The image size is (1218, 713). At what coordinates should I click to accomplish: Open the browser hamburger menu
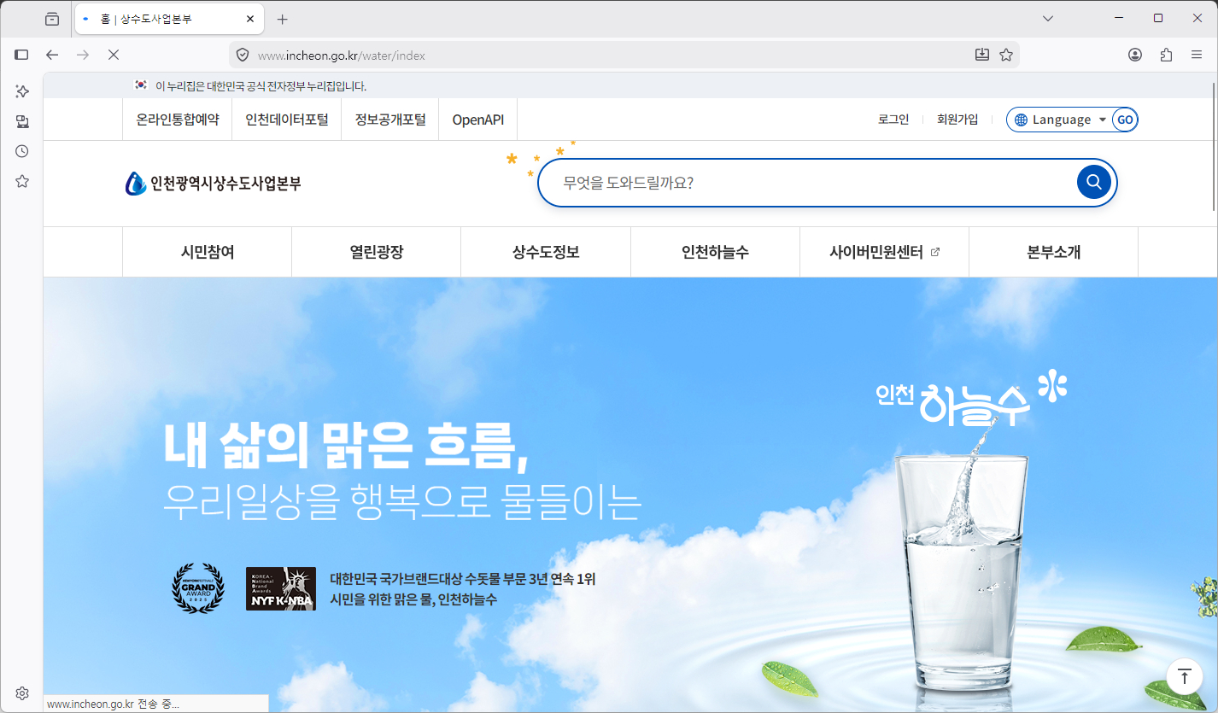coord(1197,55)
